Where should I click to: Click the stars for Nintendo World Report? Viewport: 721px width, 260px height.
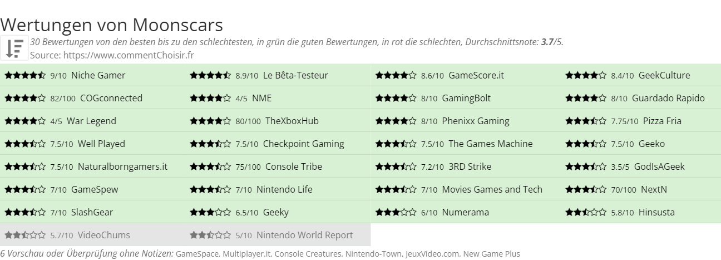pyautogui.click(x=210, y=235)
